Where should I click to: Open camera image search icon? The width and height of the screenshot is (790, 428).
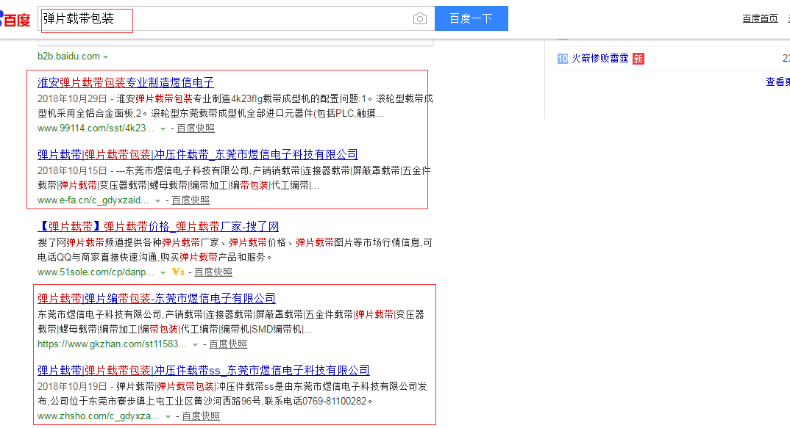419,19
